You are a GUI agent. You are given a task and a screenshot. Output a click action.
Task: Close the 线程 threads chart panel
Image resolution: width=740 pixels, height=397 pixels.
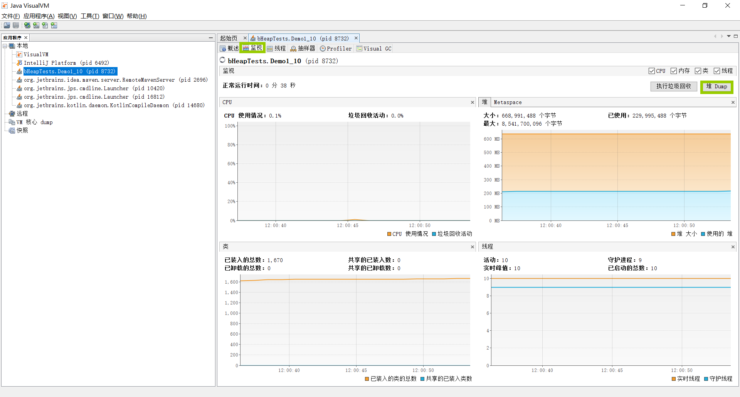[x=733, y=247]
